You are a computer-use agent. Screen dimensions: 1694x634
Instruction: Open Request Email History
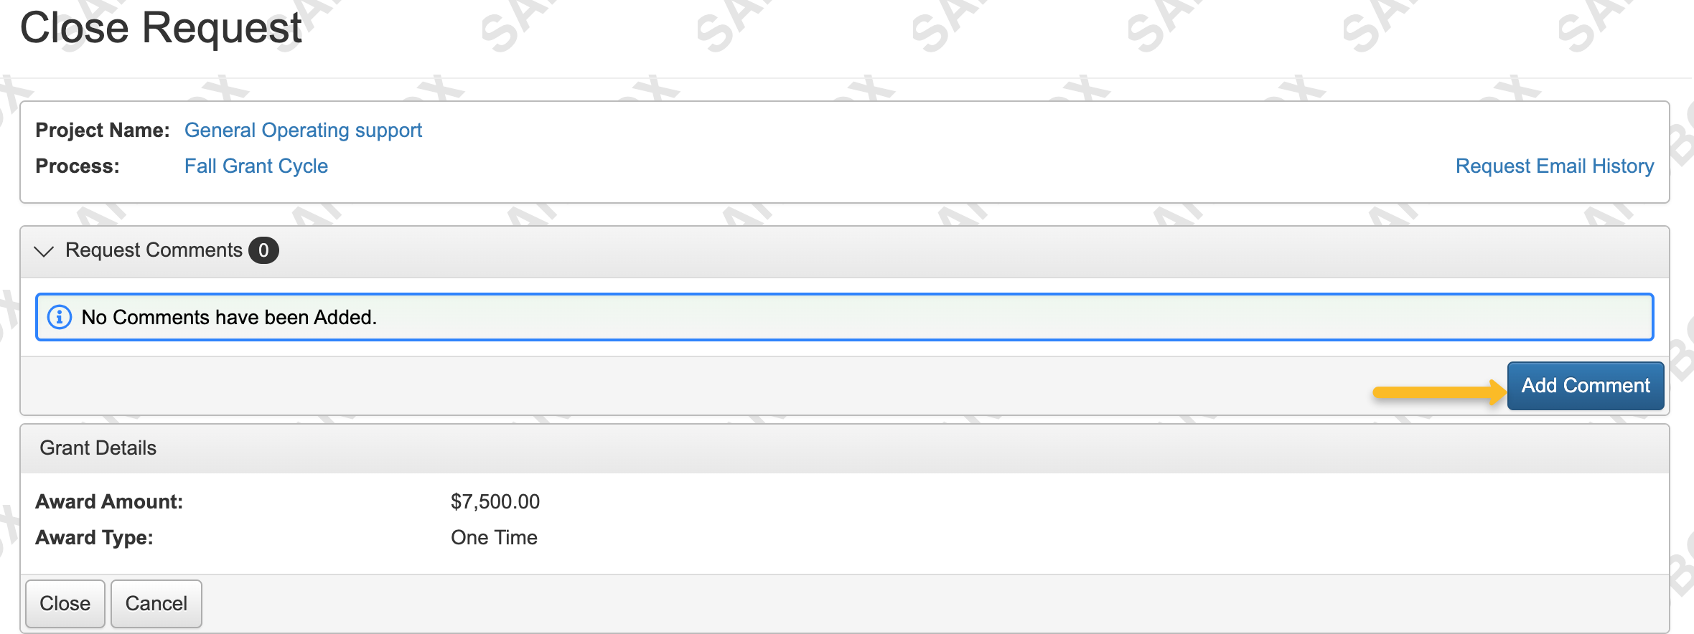click(1554, 166)
